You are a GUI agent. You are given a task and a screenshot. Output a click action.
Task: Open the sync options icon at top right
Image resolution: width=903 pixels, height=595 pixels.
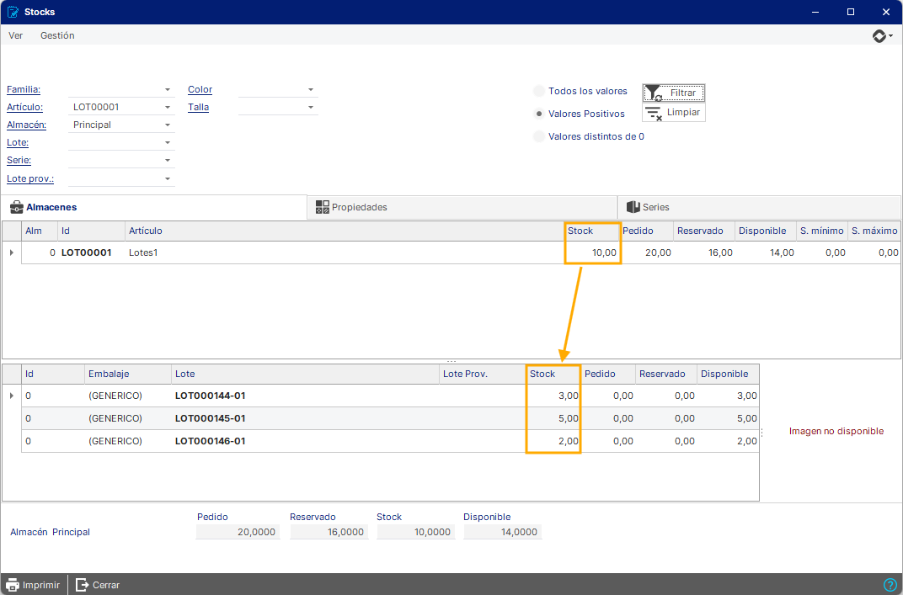coord(882,35)
